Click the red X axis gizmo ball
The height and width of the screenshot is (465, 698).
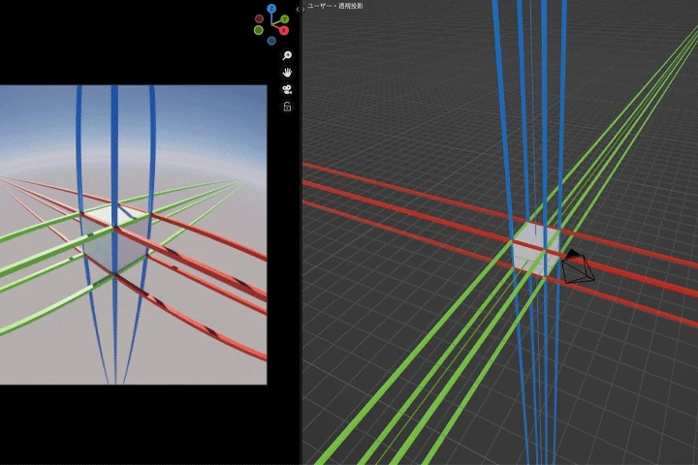283,31
